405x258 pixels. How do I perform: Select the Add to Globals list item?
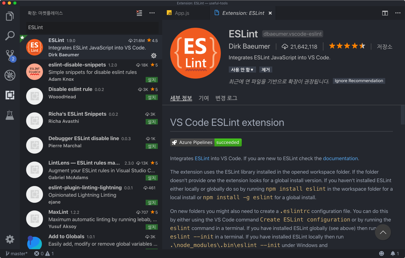point(91,240)
